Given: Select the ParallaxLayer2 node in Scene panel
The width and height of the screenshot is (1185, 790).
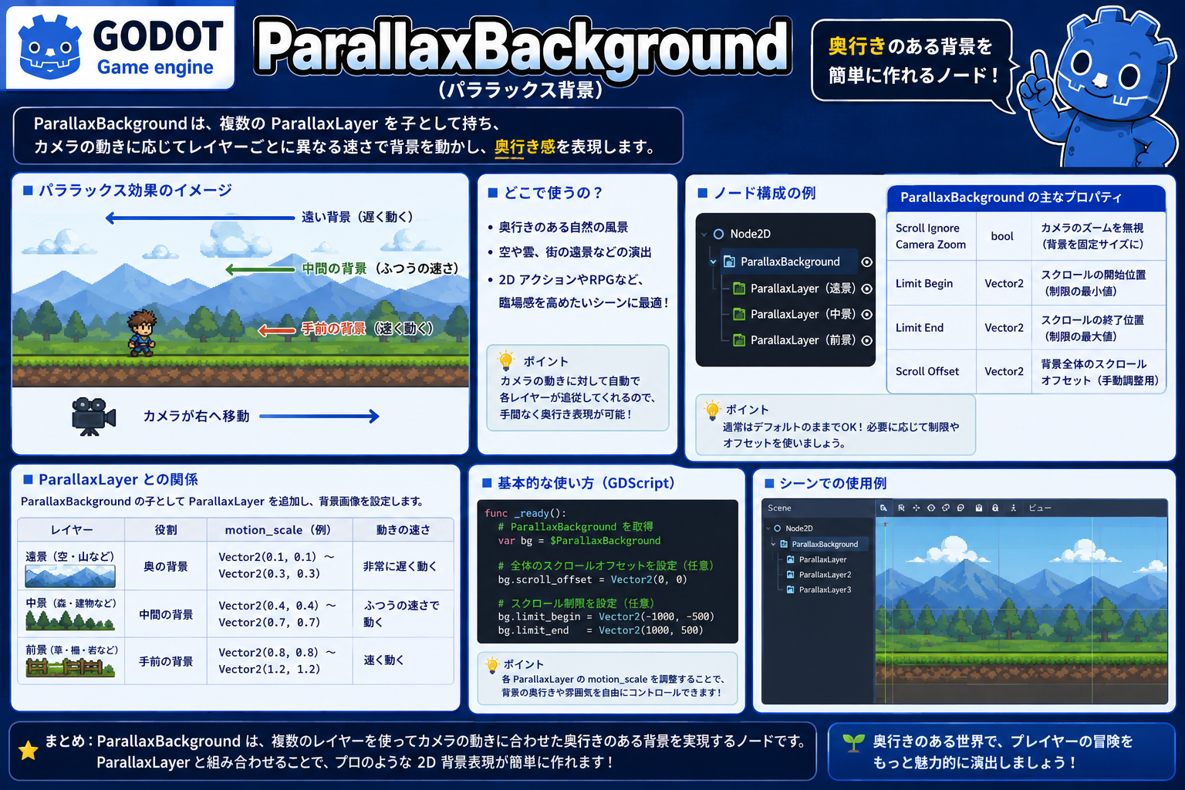Looking at the screenshot, I should point(825,575).
